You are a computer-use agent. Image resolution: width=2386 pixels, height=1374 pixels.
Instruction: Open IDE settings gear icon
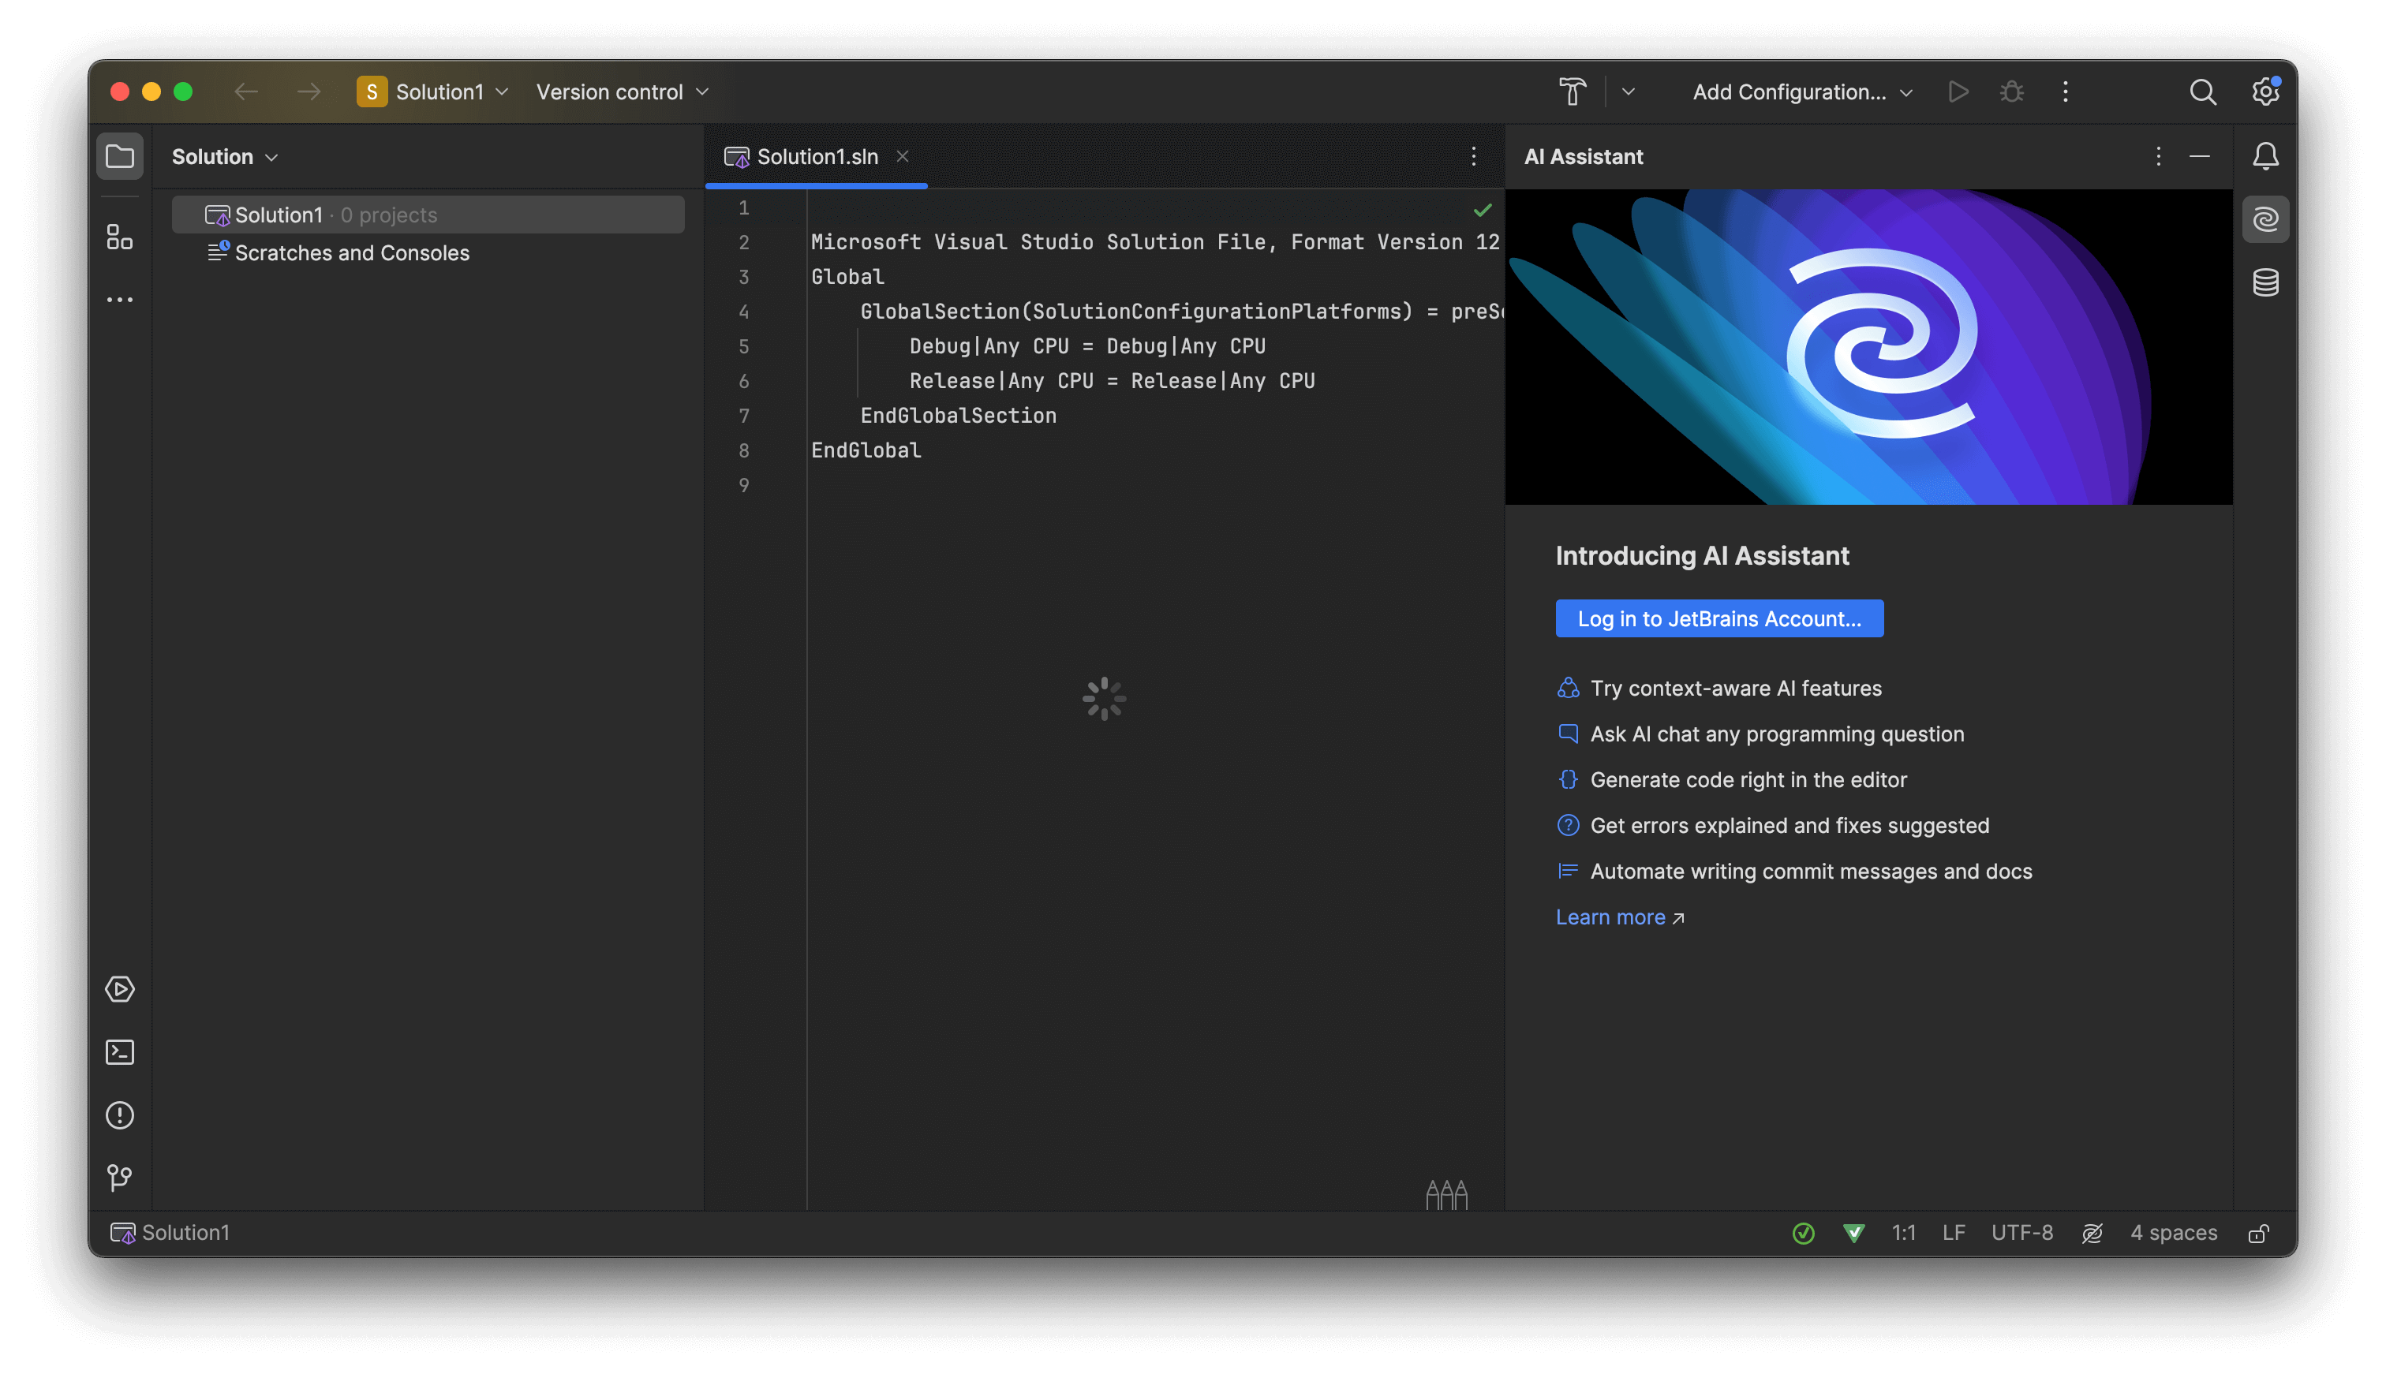click(x=2264, y=91)
